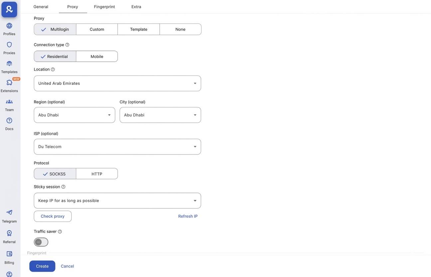Select Mobile connection type
This screenshot has height=277, width=431.
(x=97, y=57)
